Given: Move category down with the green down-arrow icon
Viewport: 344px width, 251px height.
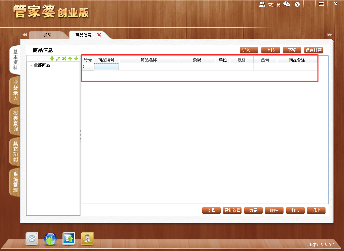Looking at the screenshot, I should [75, 58].
